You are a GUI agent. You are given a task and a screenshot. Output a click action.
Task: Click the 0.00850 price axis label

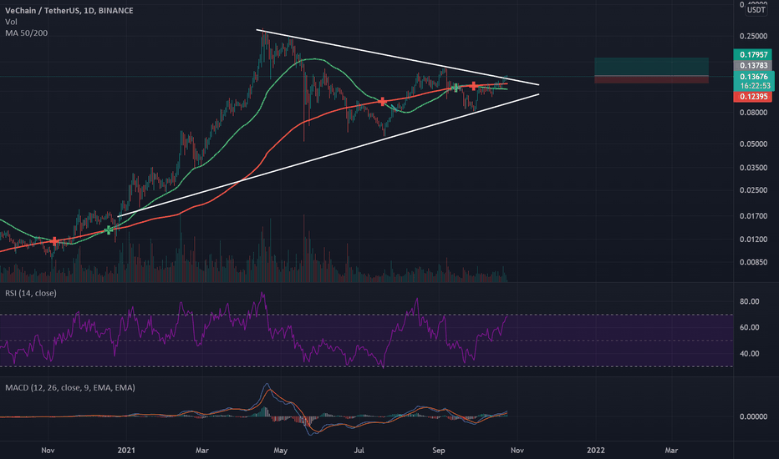pos(753,262)
